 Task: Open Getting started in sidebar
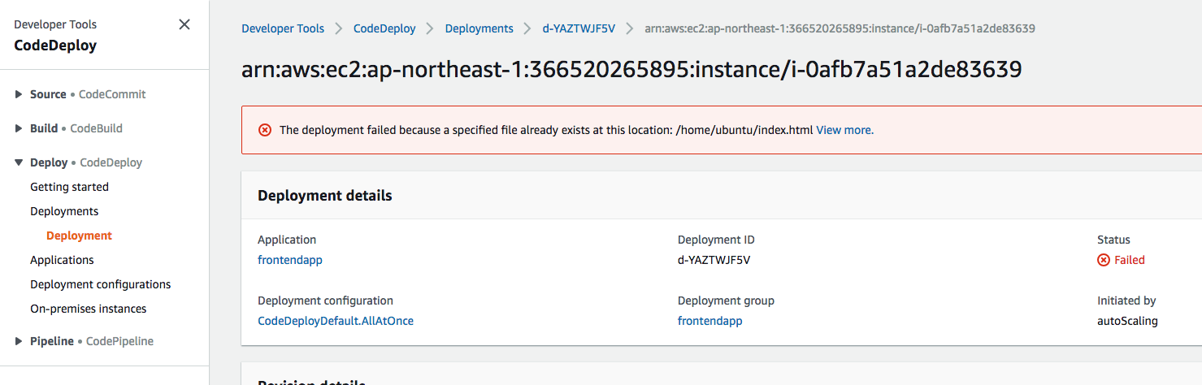tap(69, 187)
